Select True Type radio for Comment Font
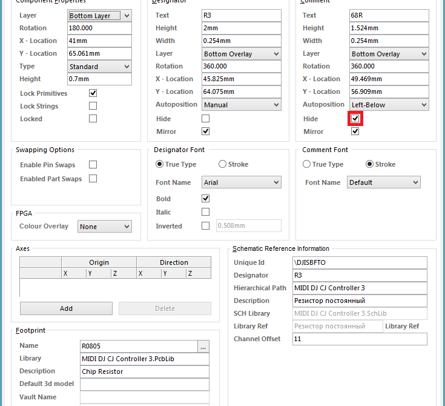 point(307,164)
